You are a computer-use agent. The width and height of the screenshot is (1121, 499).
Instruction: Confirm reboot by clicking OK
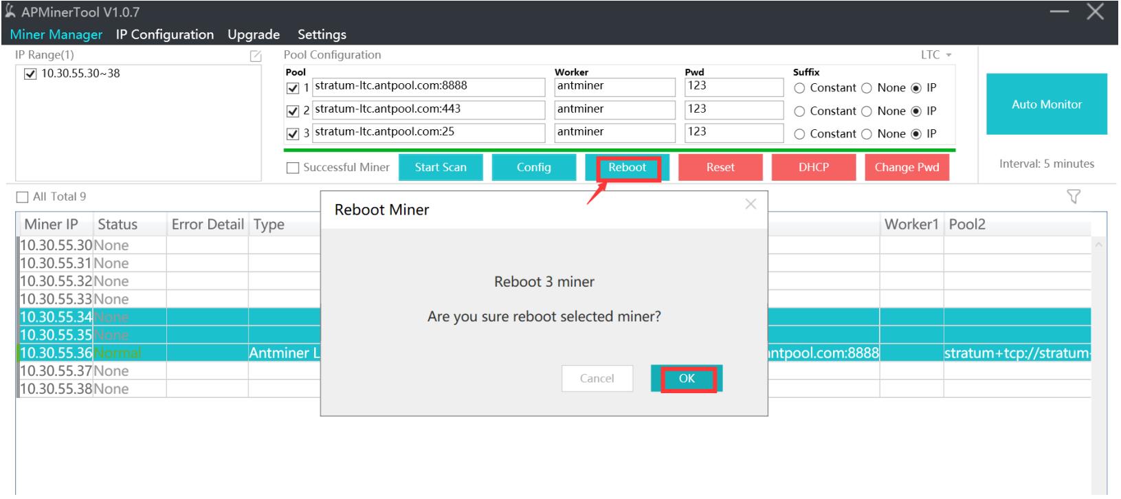(x=687, y=379)
